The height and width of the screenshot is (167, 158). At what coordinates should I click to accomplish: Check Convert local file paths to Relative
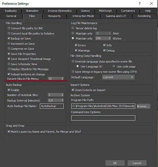(x=9, y=33)
